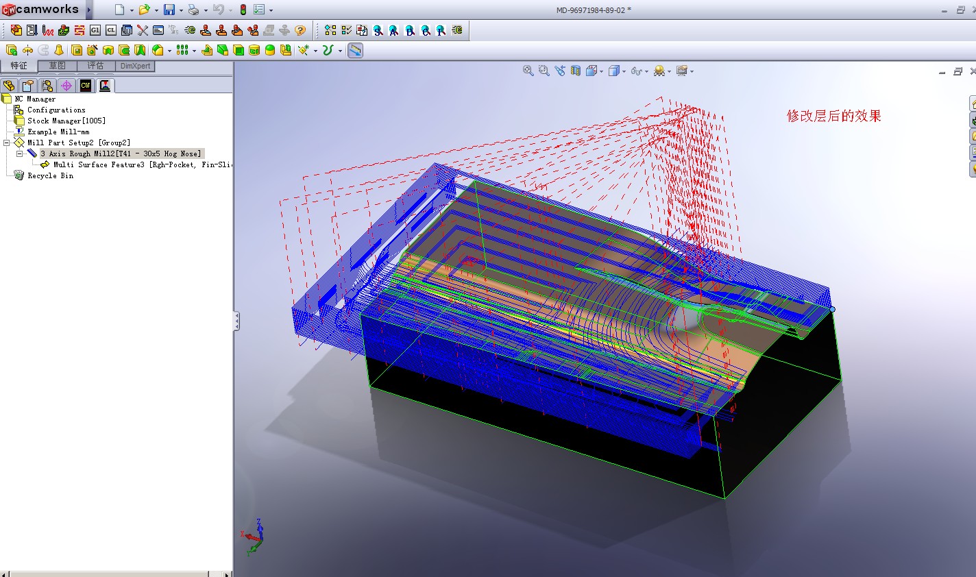Open the dropdown next to the Open folder icon
This screenshot has width=976, height=577.
156,10
